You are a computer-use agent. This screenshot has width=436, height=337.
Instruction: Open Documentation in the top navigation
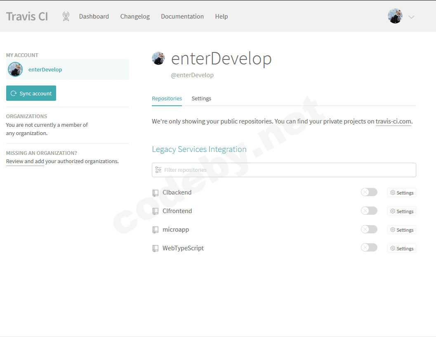(182, 17)
